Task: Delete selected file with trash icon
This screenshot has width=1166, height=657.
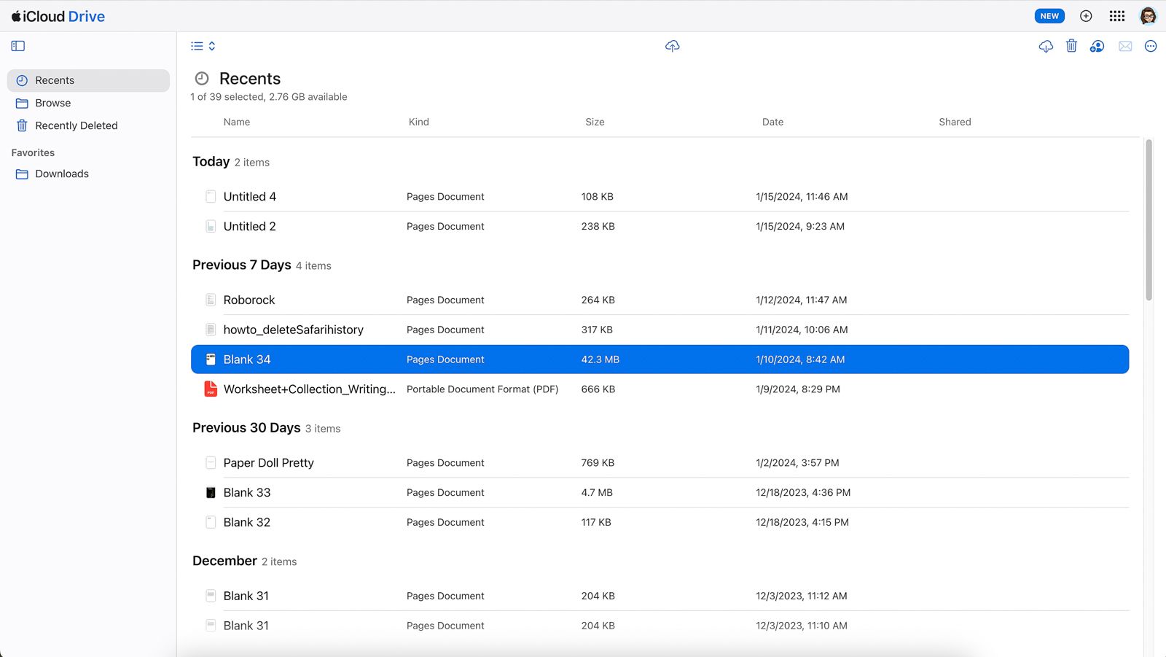Action: 1071,46
